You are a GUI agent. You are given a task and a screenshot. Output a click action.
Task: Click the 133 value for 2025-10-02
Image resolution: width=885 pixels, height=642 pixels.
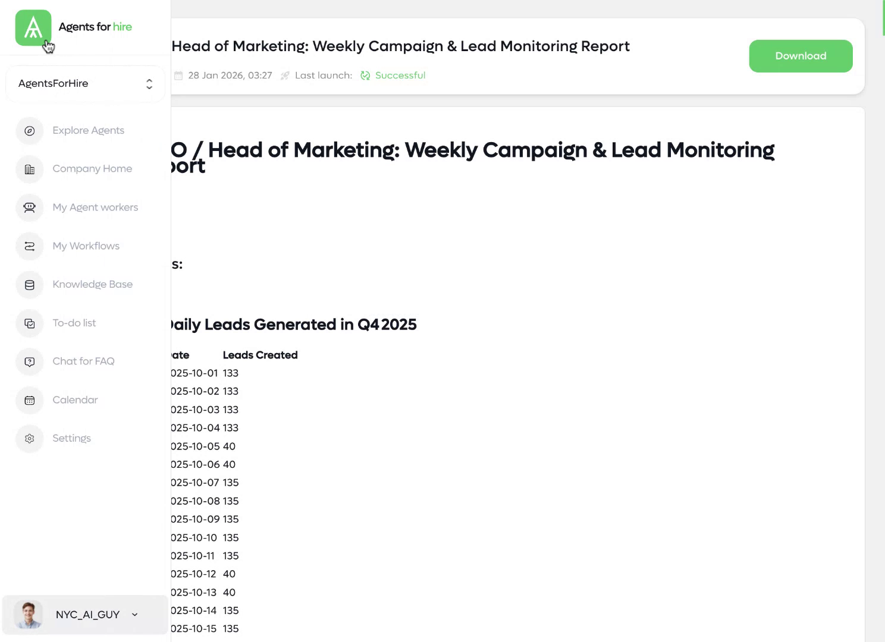(231, 391)
